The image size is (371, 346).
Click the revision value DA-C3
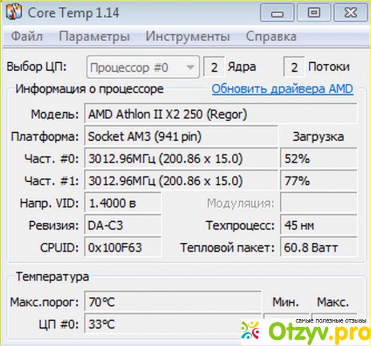[123, 225]
